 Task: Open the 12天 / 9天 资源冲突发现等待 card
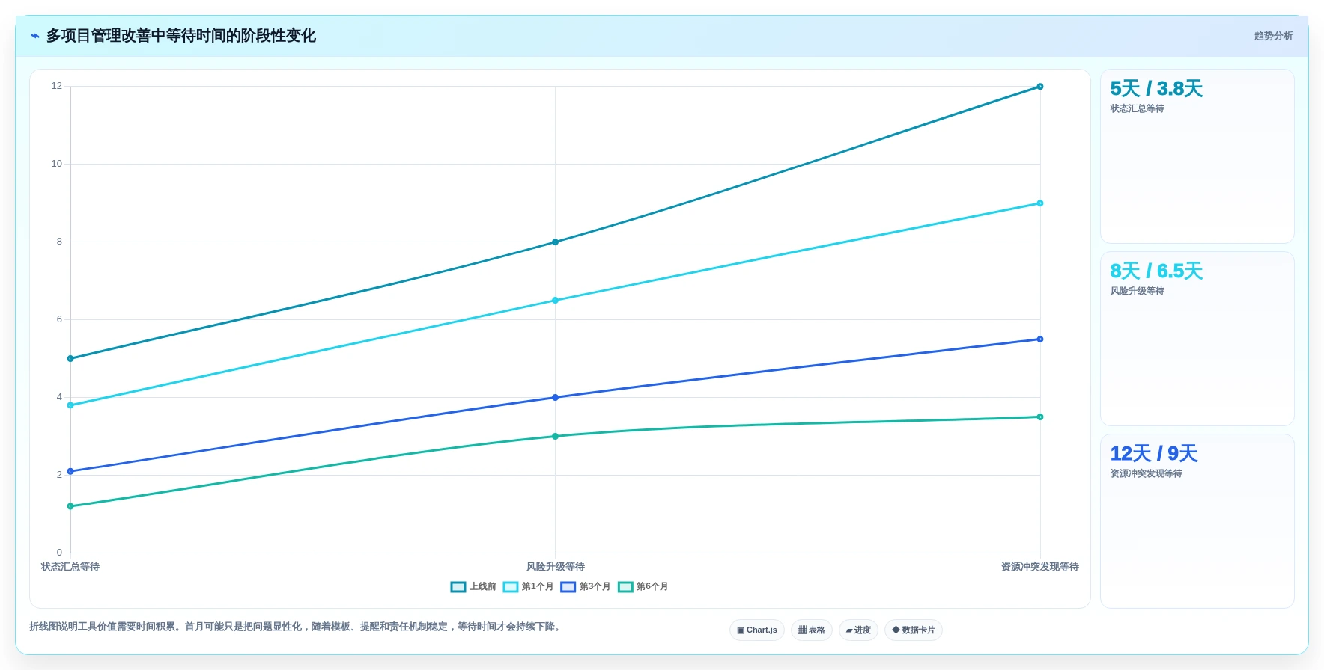[1197, 521]
